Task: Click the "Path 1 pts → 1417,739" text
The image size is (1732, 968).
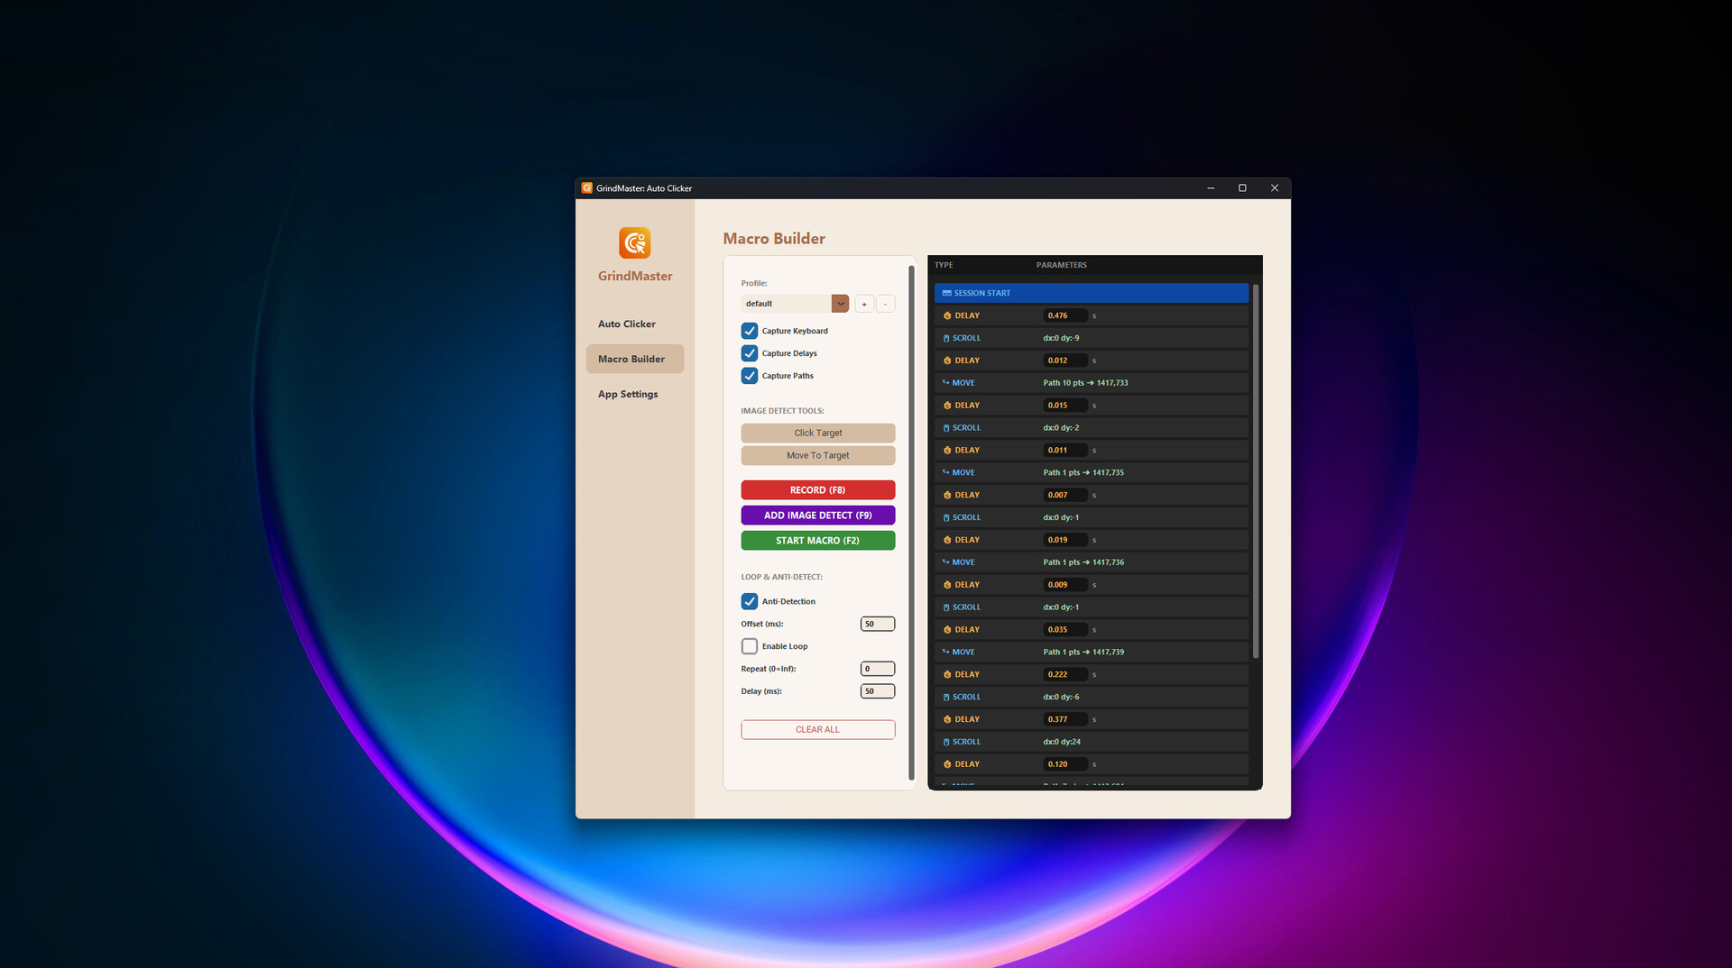Action: tap(1084, 652)
